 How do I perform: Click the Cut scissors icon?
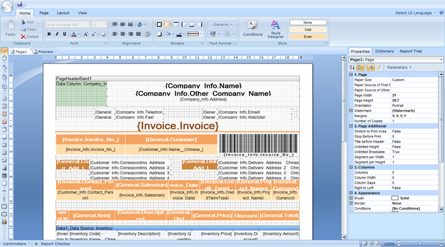(x=24, y=22)
